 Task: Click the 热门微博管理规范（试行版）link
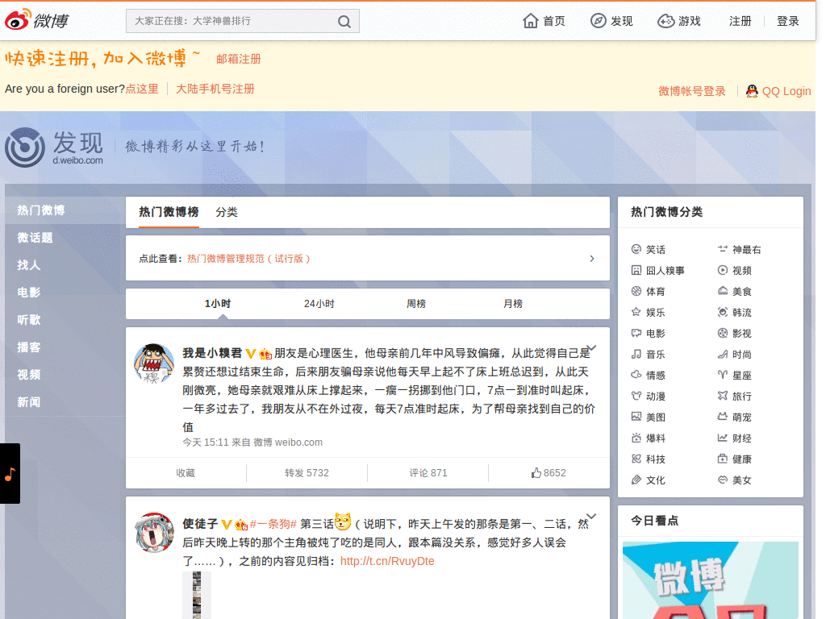pyautogui.click(x=248, y=259)
